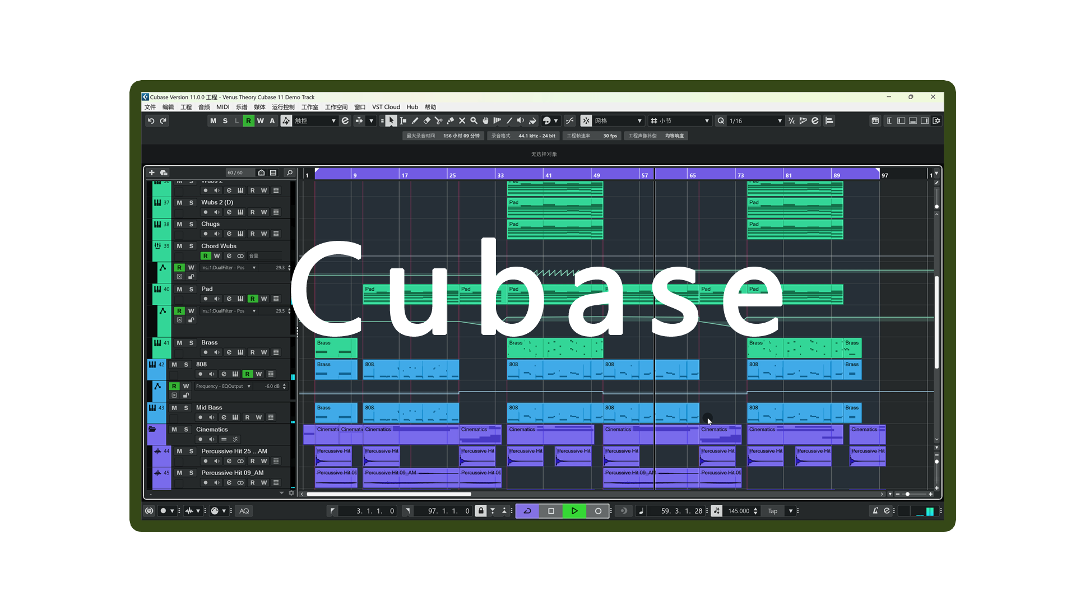Select the Draw pencil tool
The width and height of the screenshot is (1076, 605).
415,120
